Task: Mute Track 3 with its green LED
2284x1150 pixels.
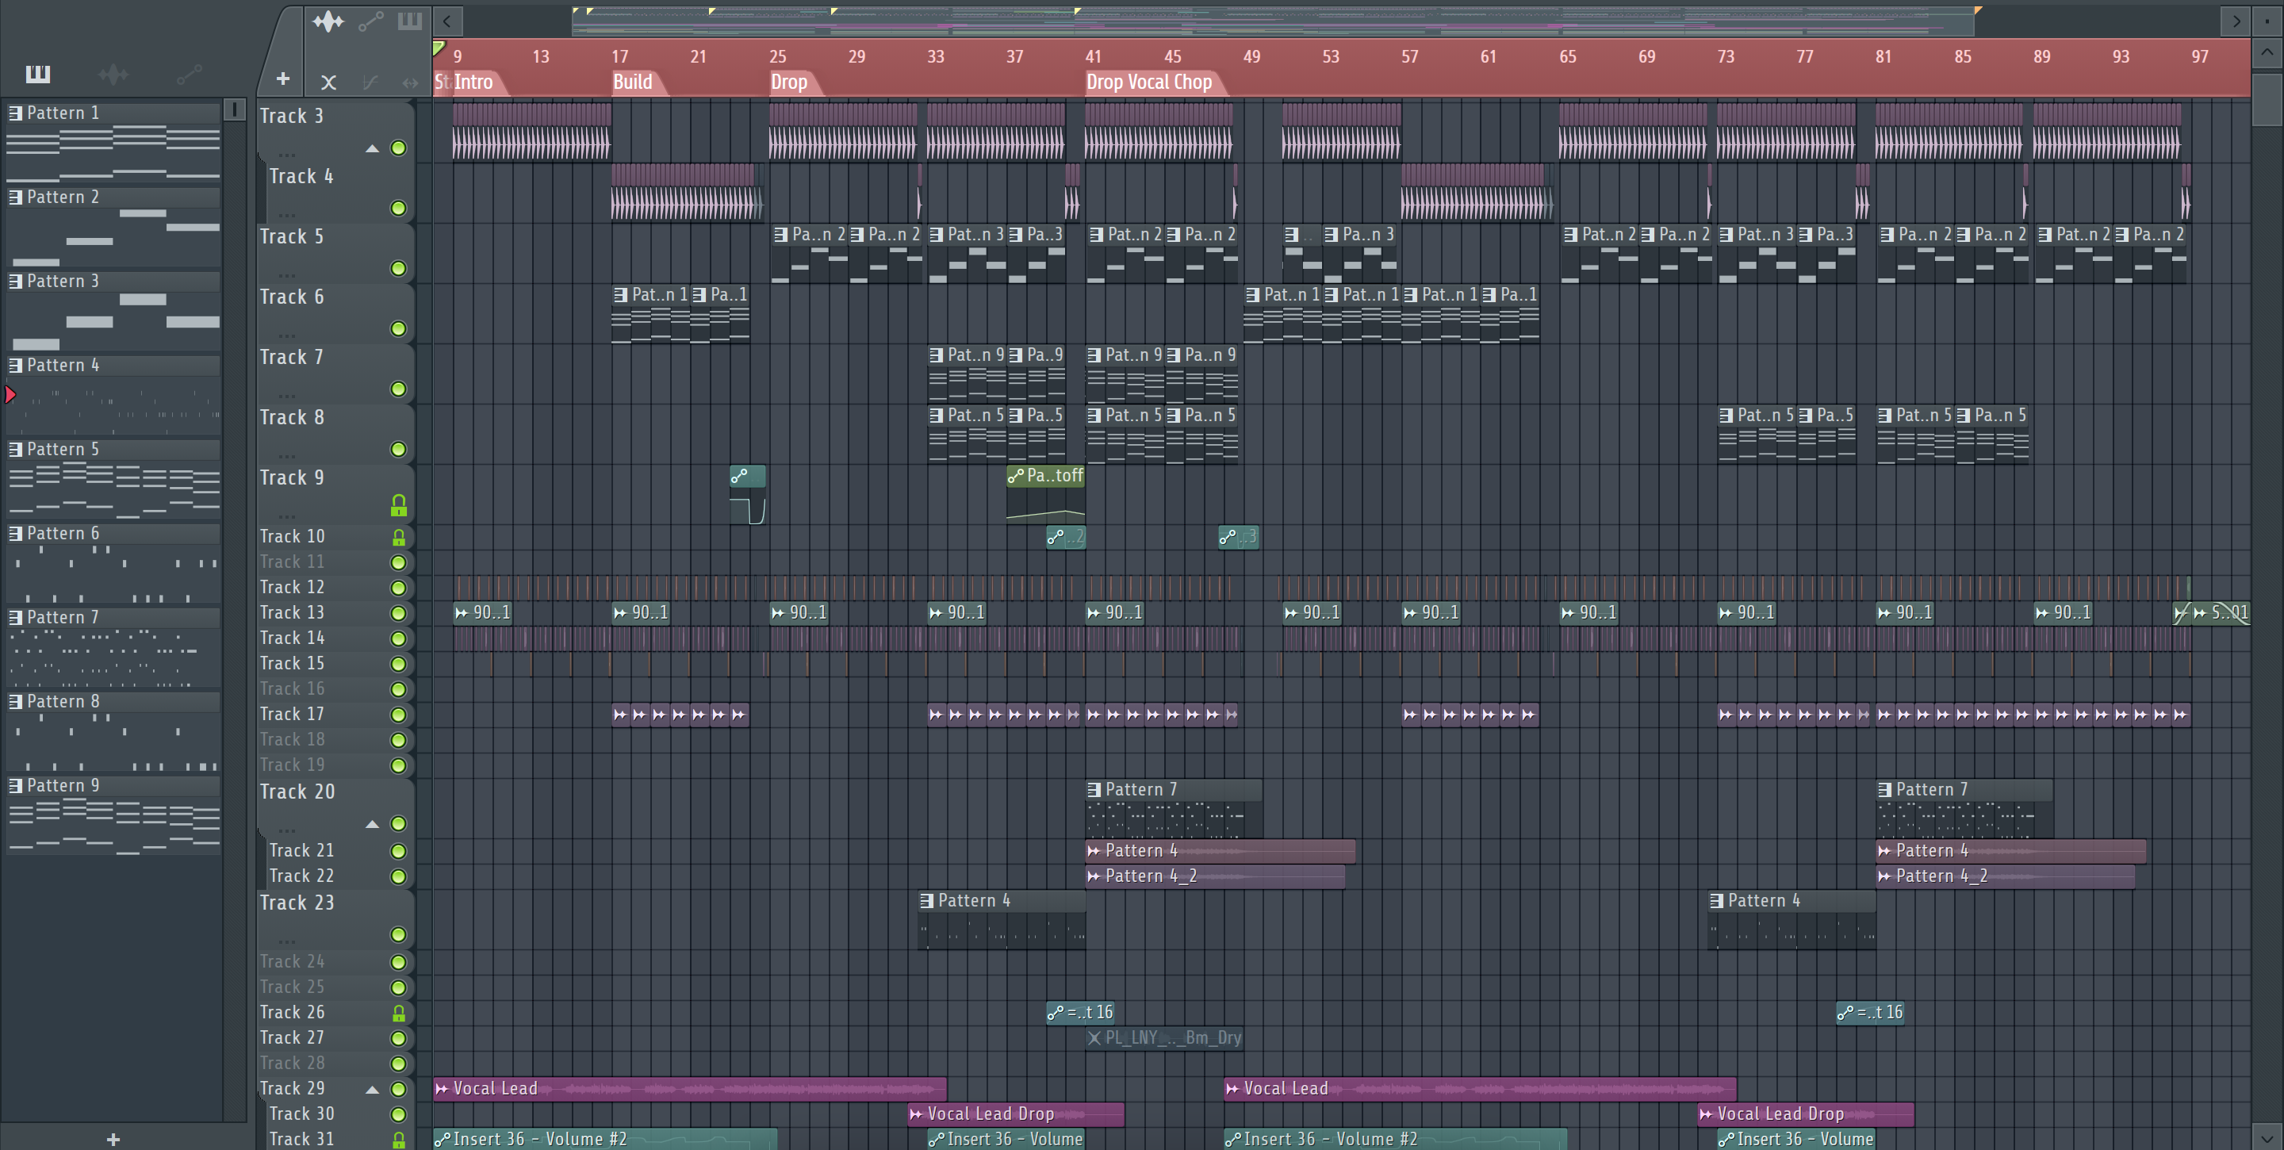Action: click(399, 148)
